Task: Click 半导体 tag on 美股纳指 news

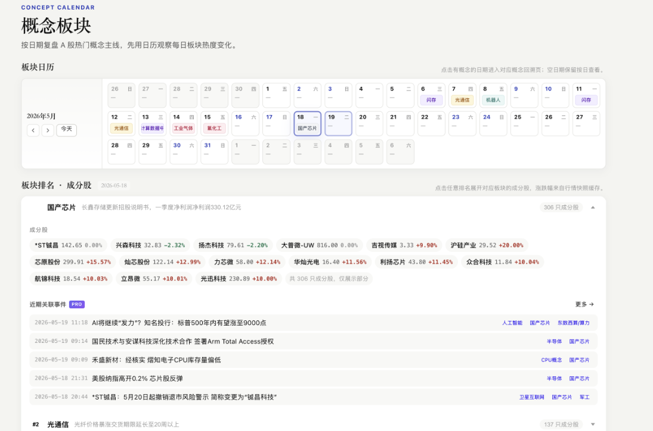Action: (x=554, y=378)
